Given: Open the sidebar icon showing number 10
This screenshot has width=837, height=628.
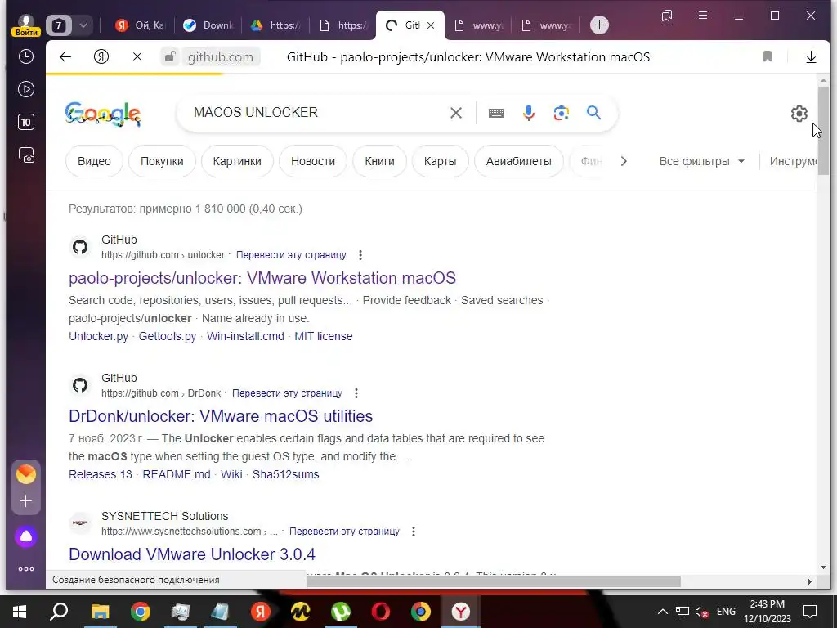Looking at the screenshot, I should (x=25, y=123).
